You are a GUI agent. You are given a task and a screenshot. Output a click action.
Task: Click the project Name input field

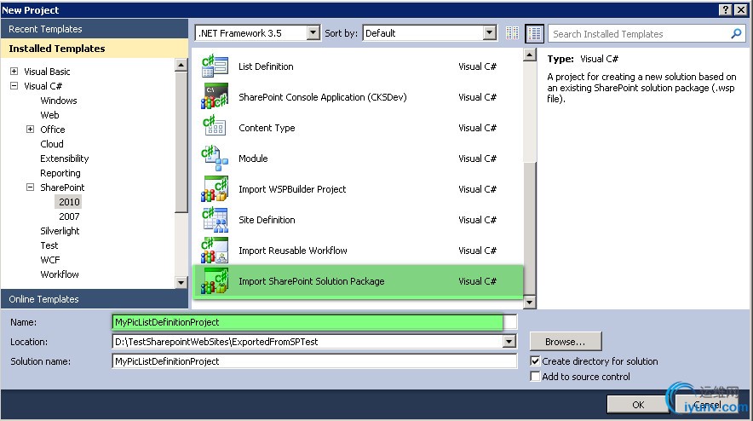(x=314, y=322)
